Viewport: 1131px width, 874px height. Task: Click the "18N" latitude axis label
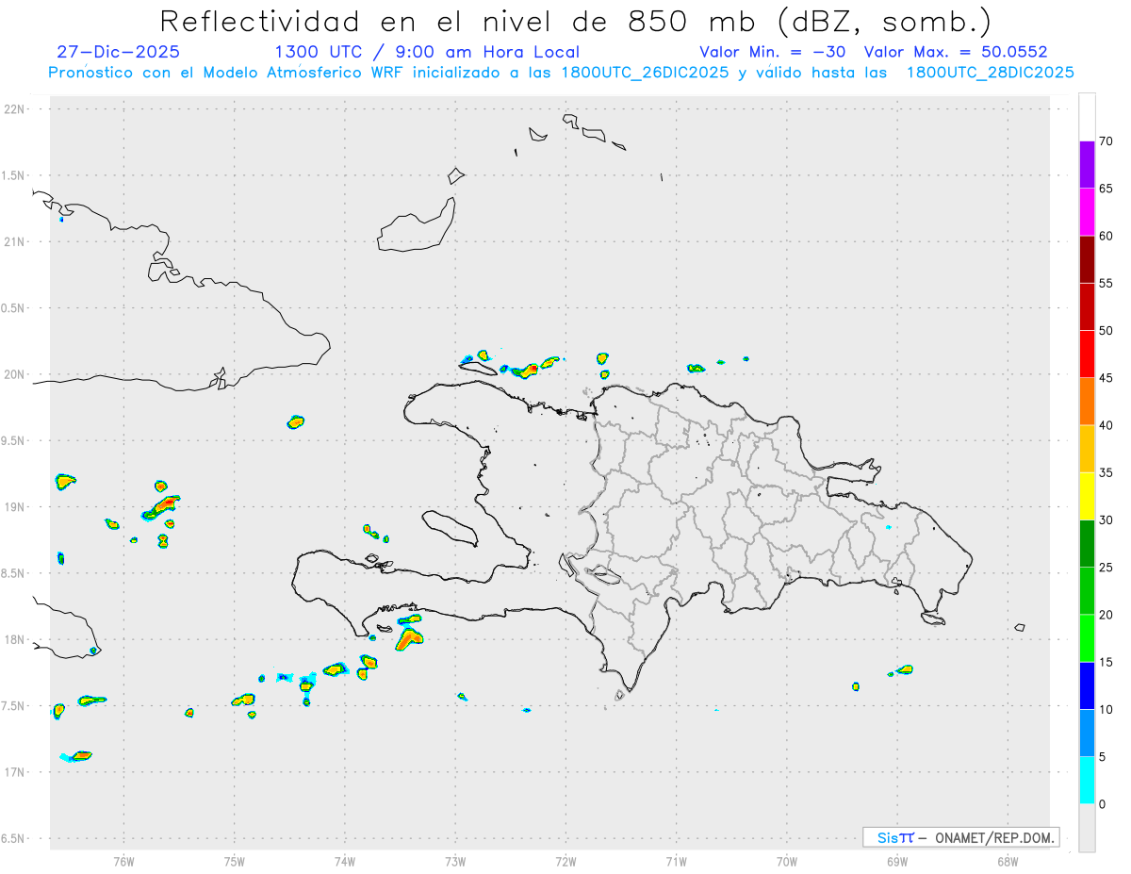[x=16, y=639]
